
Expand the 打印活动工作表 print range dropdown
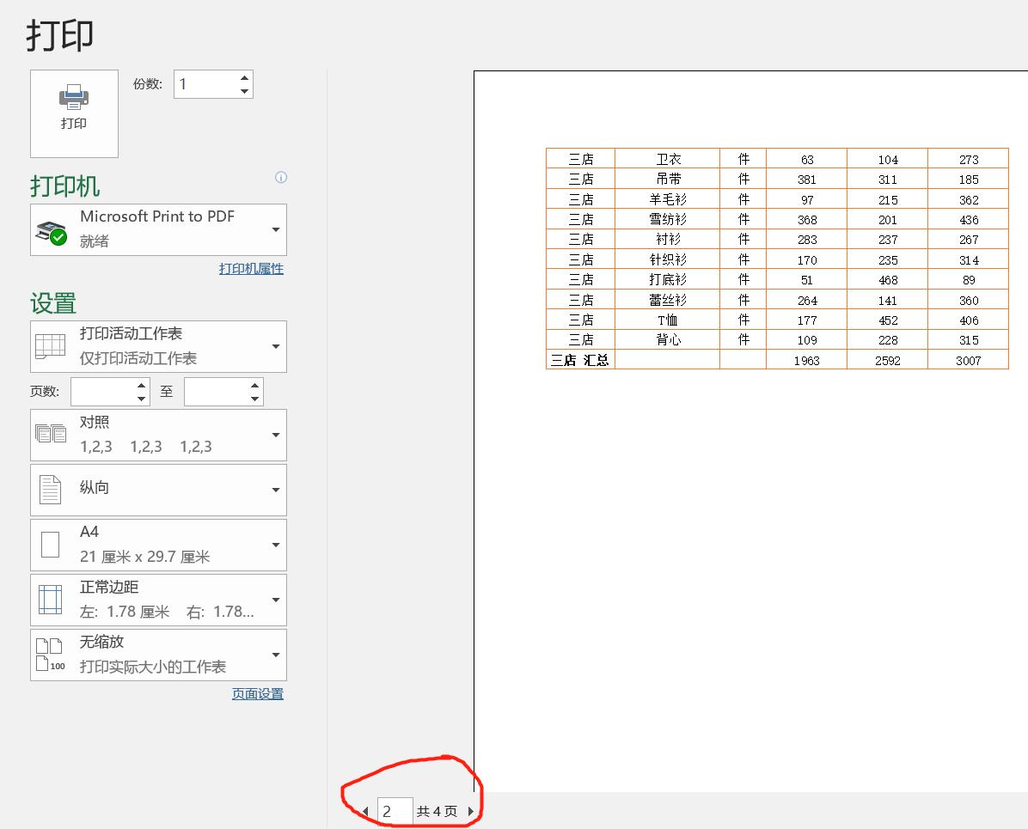click(159, 346)
